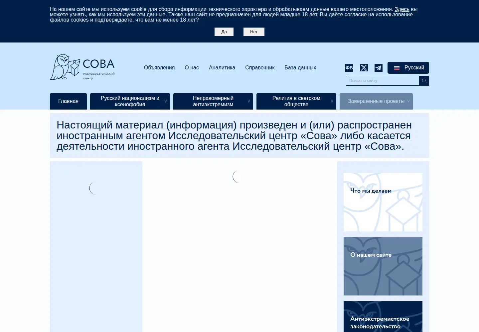Expand the Неправомерный антиэкстремизм menu

tap(213, 101)
